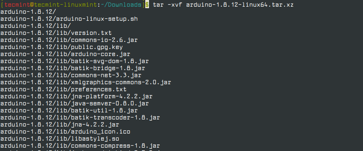This screenshot has height=151, width=363.
Task: Click the arduino_icon.ico output line
Action: pos(65,132)
